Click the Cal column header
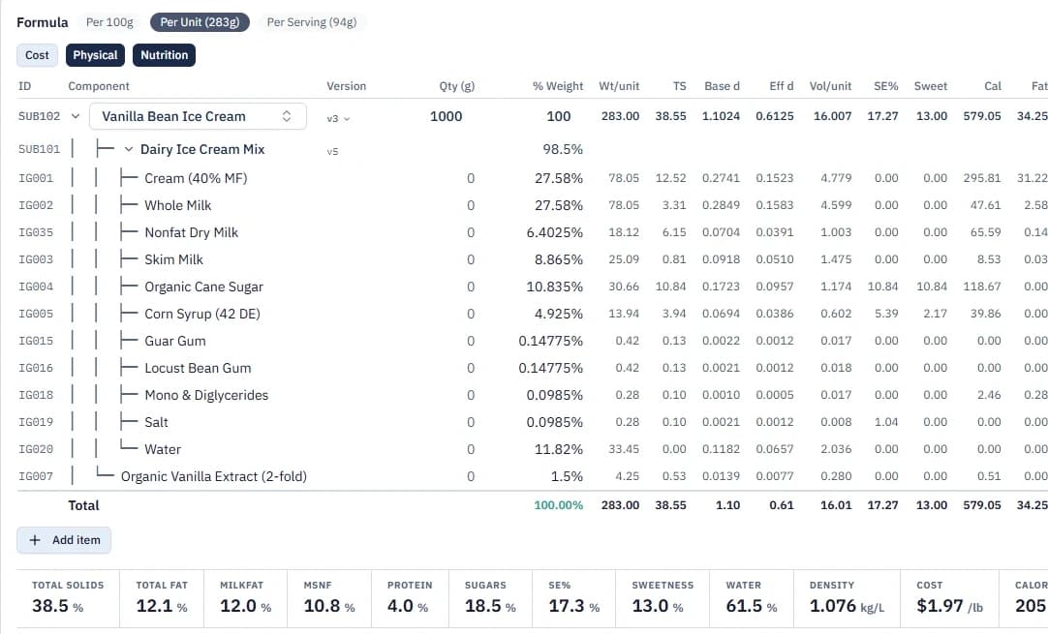This screenshot has height=634, width=1048. 993,86
